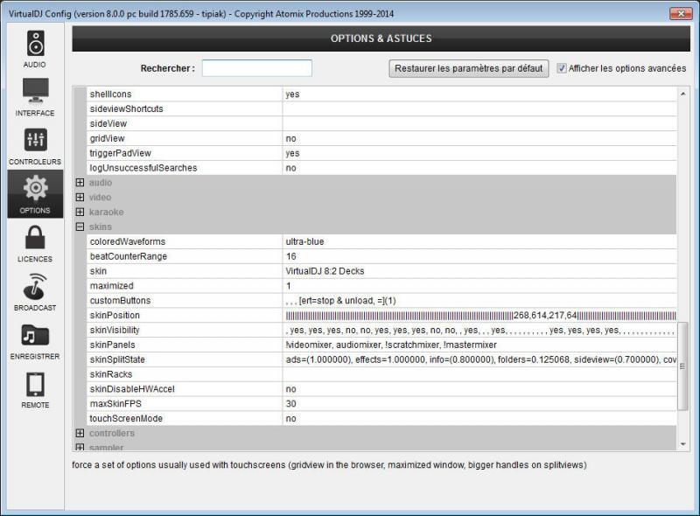Focus the Rechercher search field
This screenshot has width=700, height=516.
tap(256, 68)
